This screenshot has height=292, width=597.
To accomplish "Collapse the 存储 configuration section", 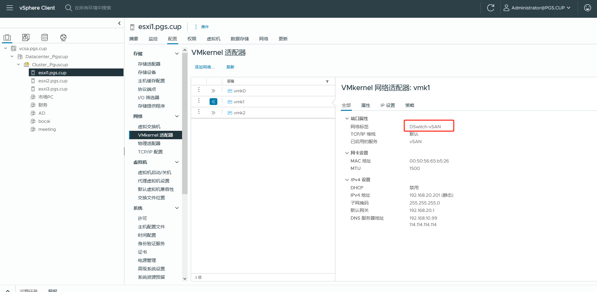I will tap(177, 54).
